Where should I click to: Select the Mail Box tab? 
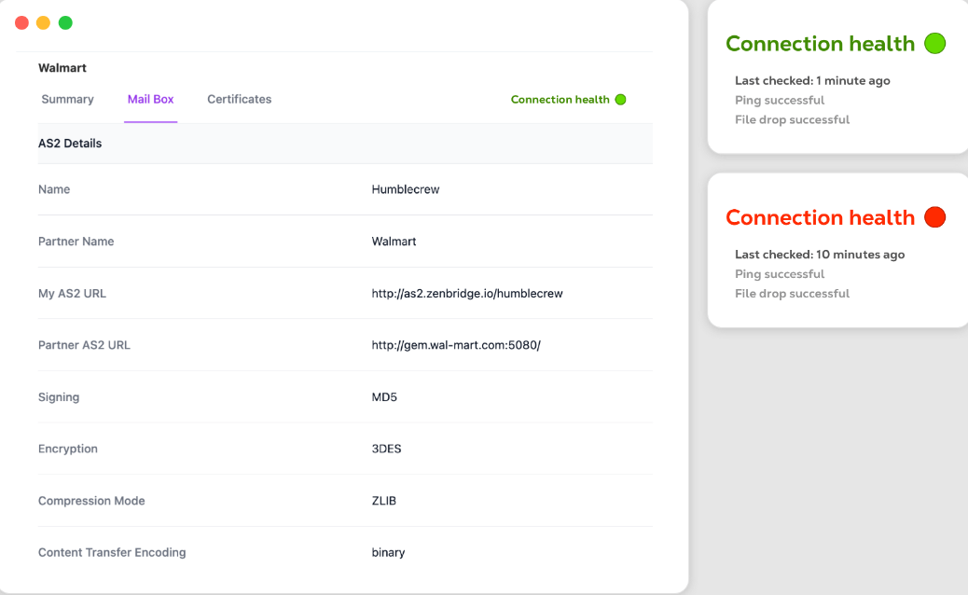150,99
